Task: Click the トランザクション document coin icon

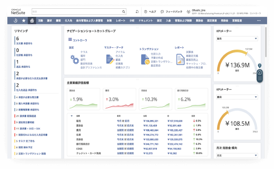Action: 145,59
